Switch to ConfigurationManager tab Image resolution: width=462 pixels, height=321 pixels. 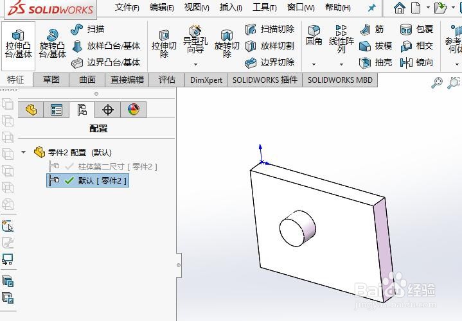82,110
